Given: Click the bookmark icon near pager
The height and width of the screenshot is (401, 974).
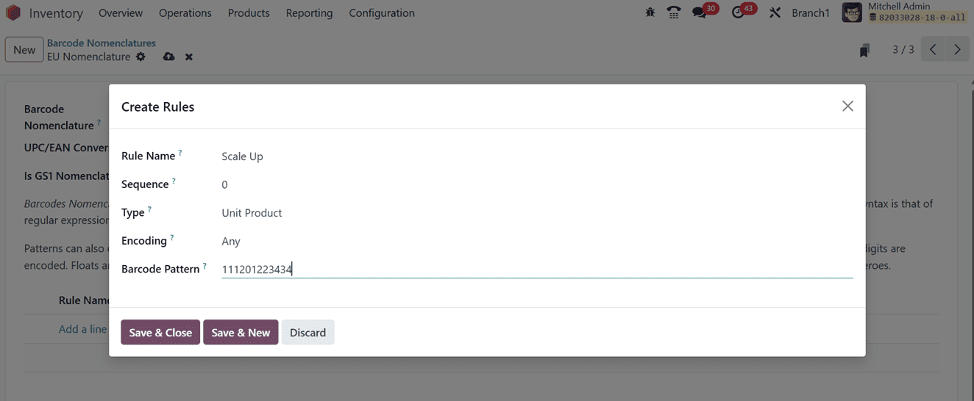Looking at the screenshot, I should pos(864,50).
